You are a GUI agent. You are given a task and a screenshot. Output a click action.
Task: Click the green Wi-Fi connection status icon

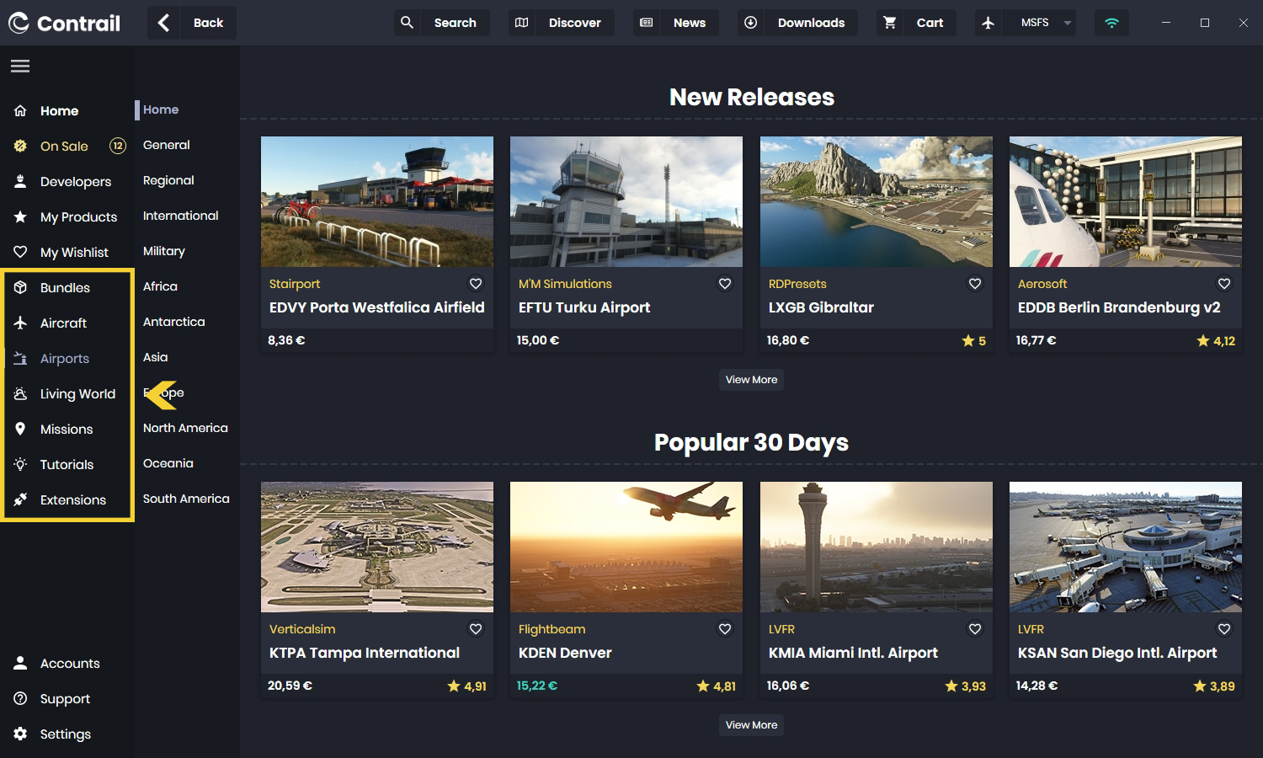1111,23
